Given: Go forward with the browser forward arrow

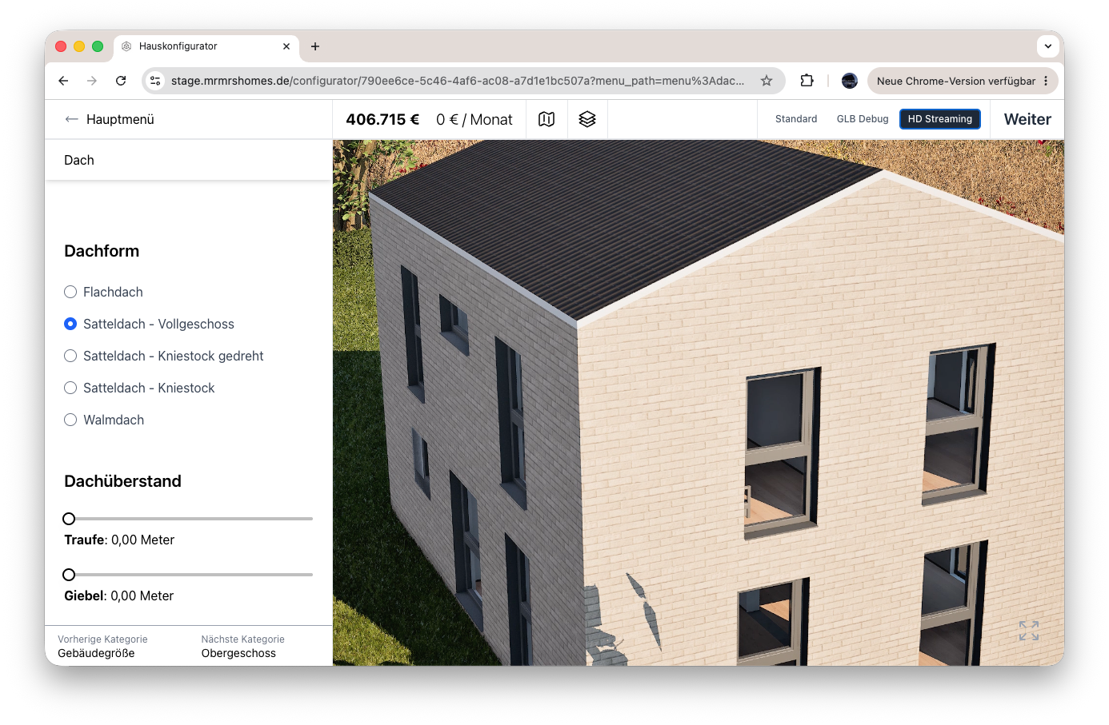Looking at the screenshot, I should coord(92,81).
